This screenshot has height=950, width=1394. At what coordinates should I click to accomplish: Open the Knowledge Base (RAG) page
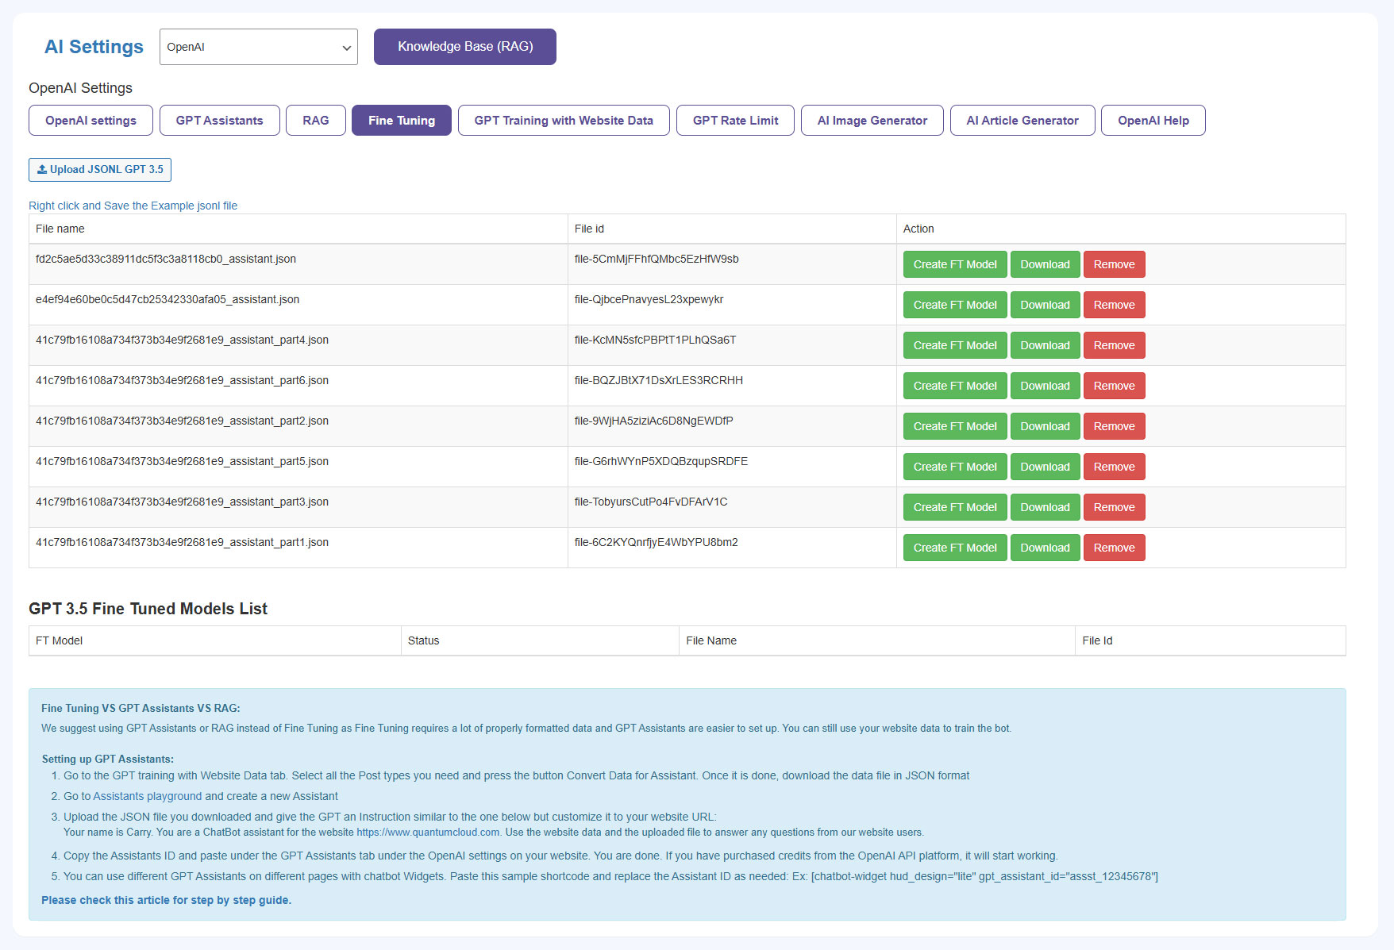tap(464, 47)
